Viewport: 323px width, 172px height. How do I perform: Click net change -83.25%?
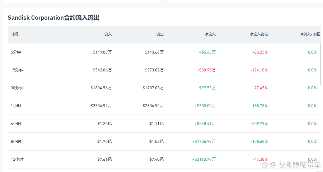pyautogui.click(x=260, y=52)
